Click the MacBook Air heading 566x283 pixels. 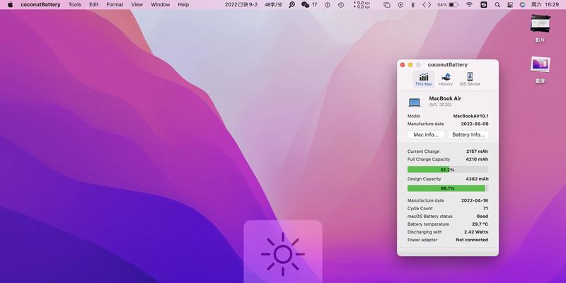pyautogui.click(x=445, y=98)
